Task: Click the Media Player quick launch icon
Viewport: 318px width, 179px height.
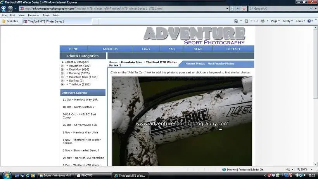Action: 33,176
